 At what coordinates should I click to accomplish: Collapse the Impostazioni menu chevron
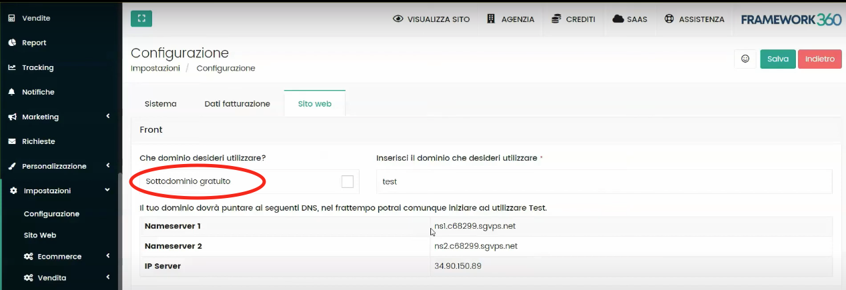(x=107, y=191)
